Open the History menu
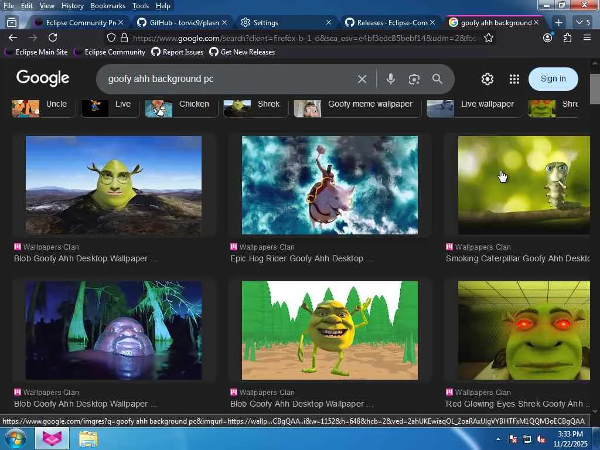 [x=72, y=6]
